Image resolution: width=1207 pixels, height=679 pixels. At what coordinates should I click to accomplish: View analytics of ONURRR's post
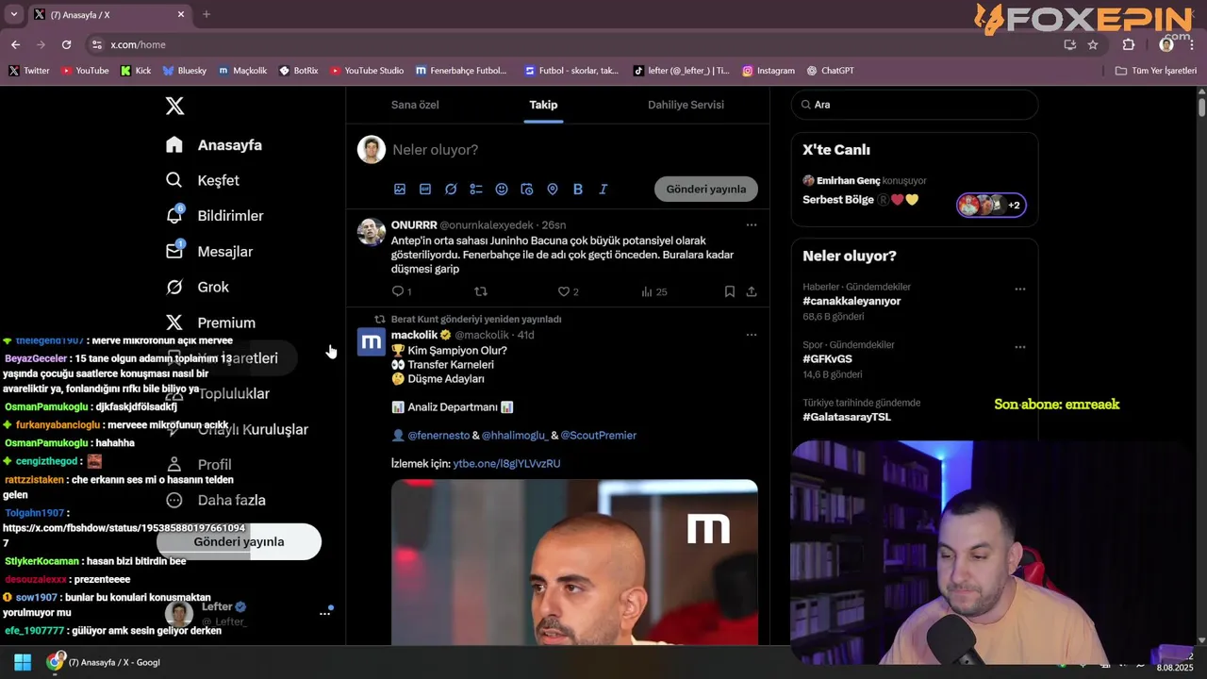click(653, 291)
